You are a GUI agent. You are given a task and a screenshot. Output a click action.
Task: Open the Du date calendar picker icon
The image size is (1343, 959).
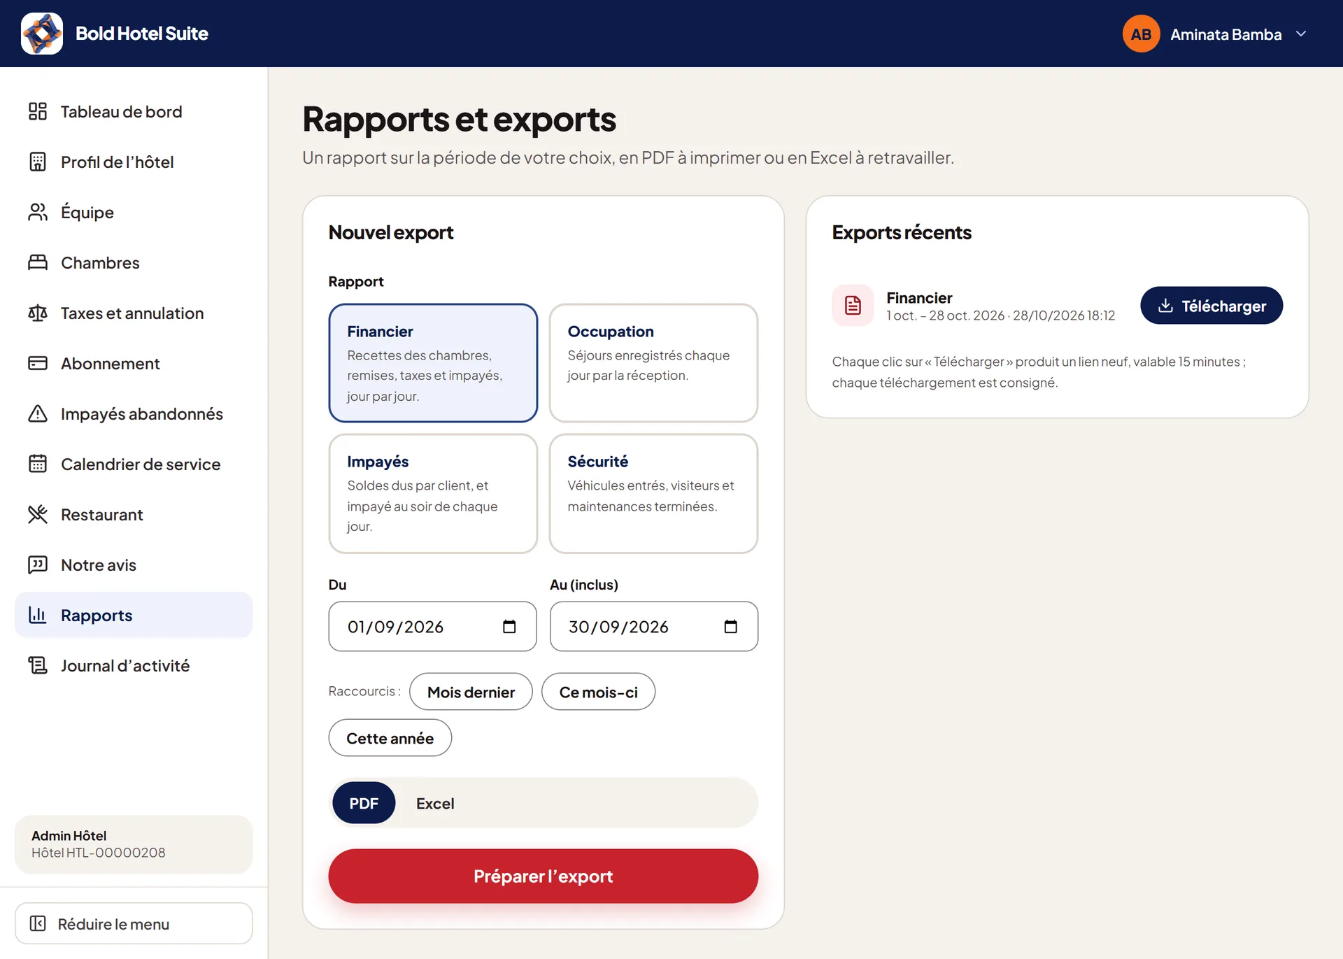[509, 627]
